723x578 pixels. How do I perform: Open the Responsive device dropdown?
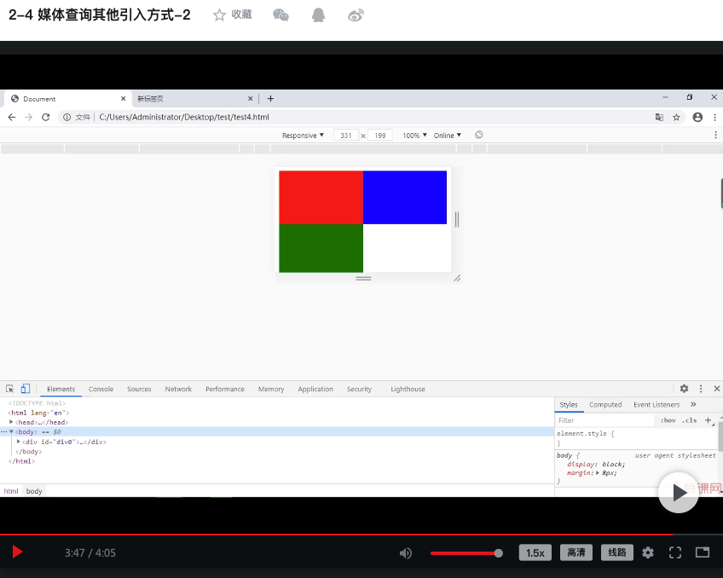click(303, 135)
